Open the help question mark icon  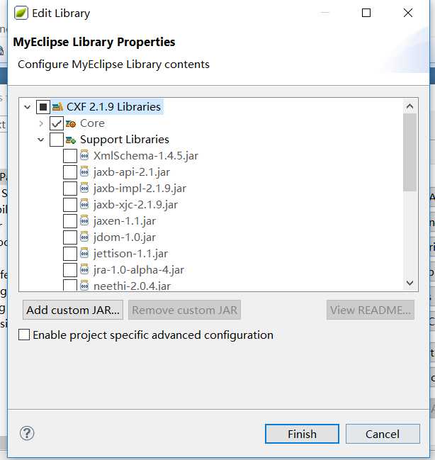(27, 433)
